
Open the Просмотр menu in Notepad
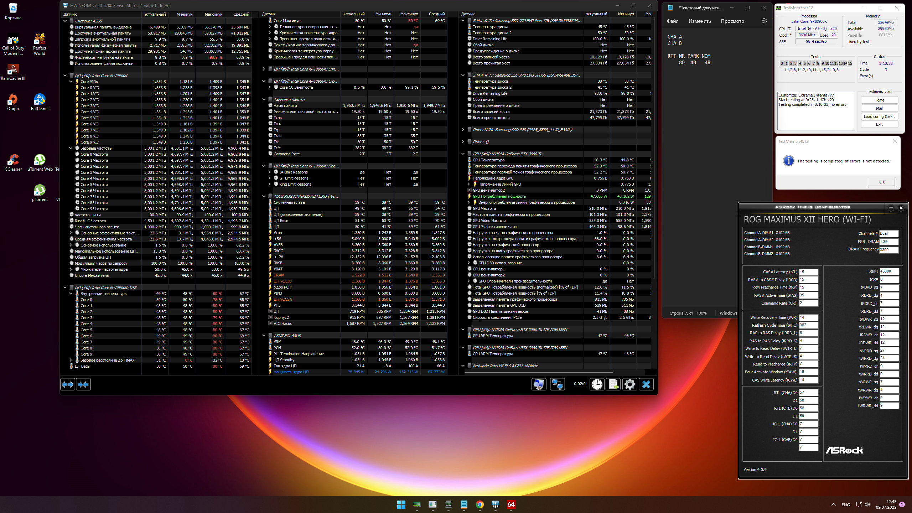click(732, 21)
